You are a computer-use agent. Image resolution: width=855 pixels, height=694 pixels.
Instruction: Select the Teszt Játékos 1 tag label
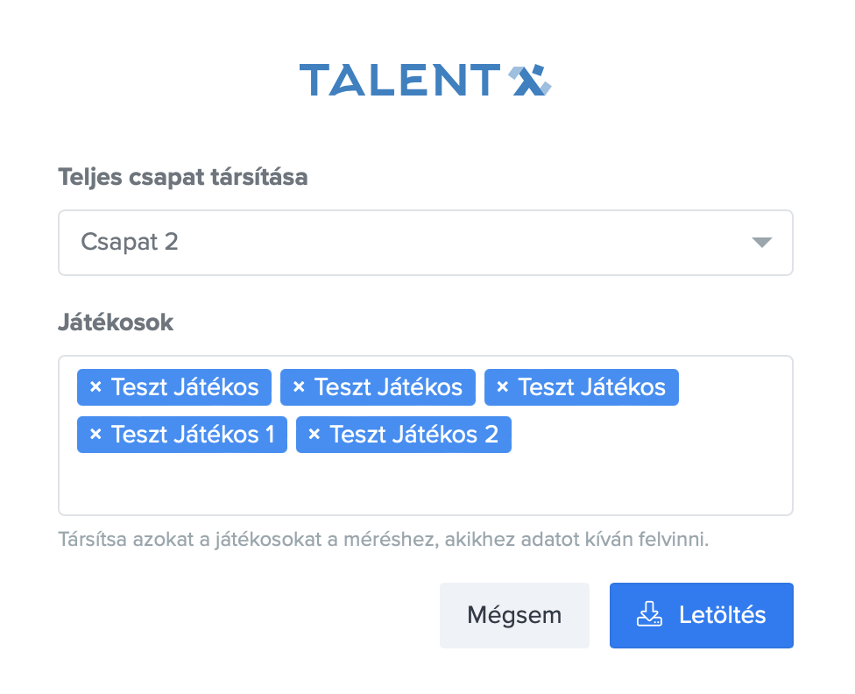coord(193,435)
